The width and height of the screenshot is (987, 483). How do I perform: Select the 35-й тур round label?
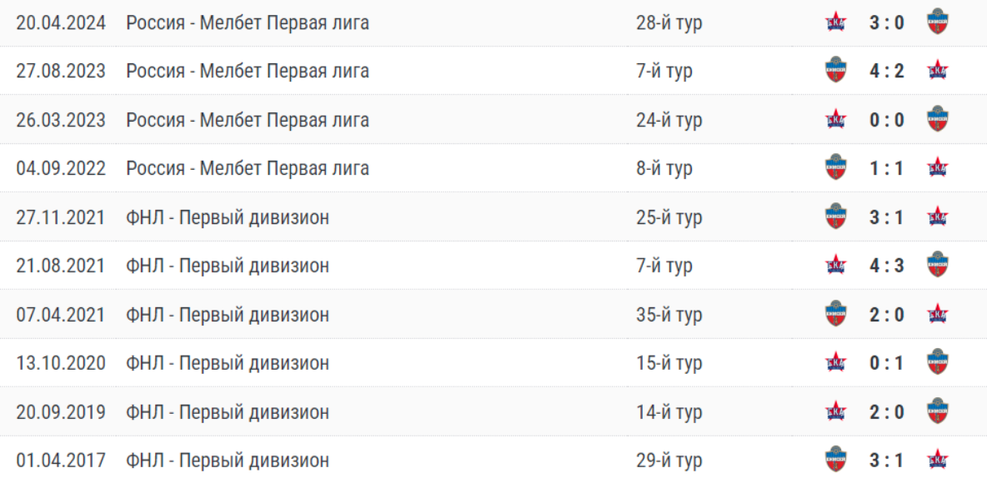click(x=669, y=315)
